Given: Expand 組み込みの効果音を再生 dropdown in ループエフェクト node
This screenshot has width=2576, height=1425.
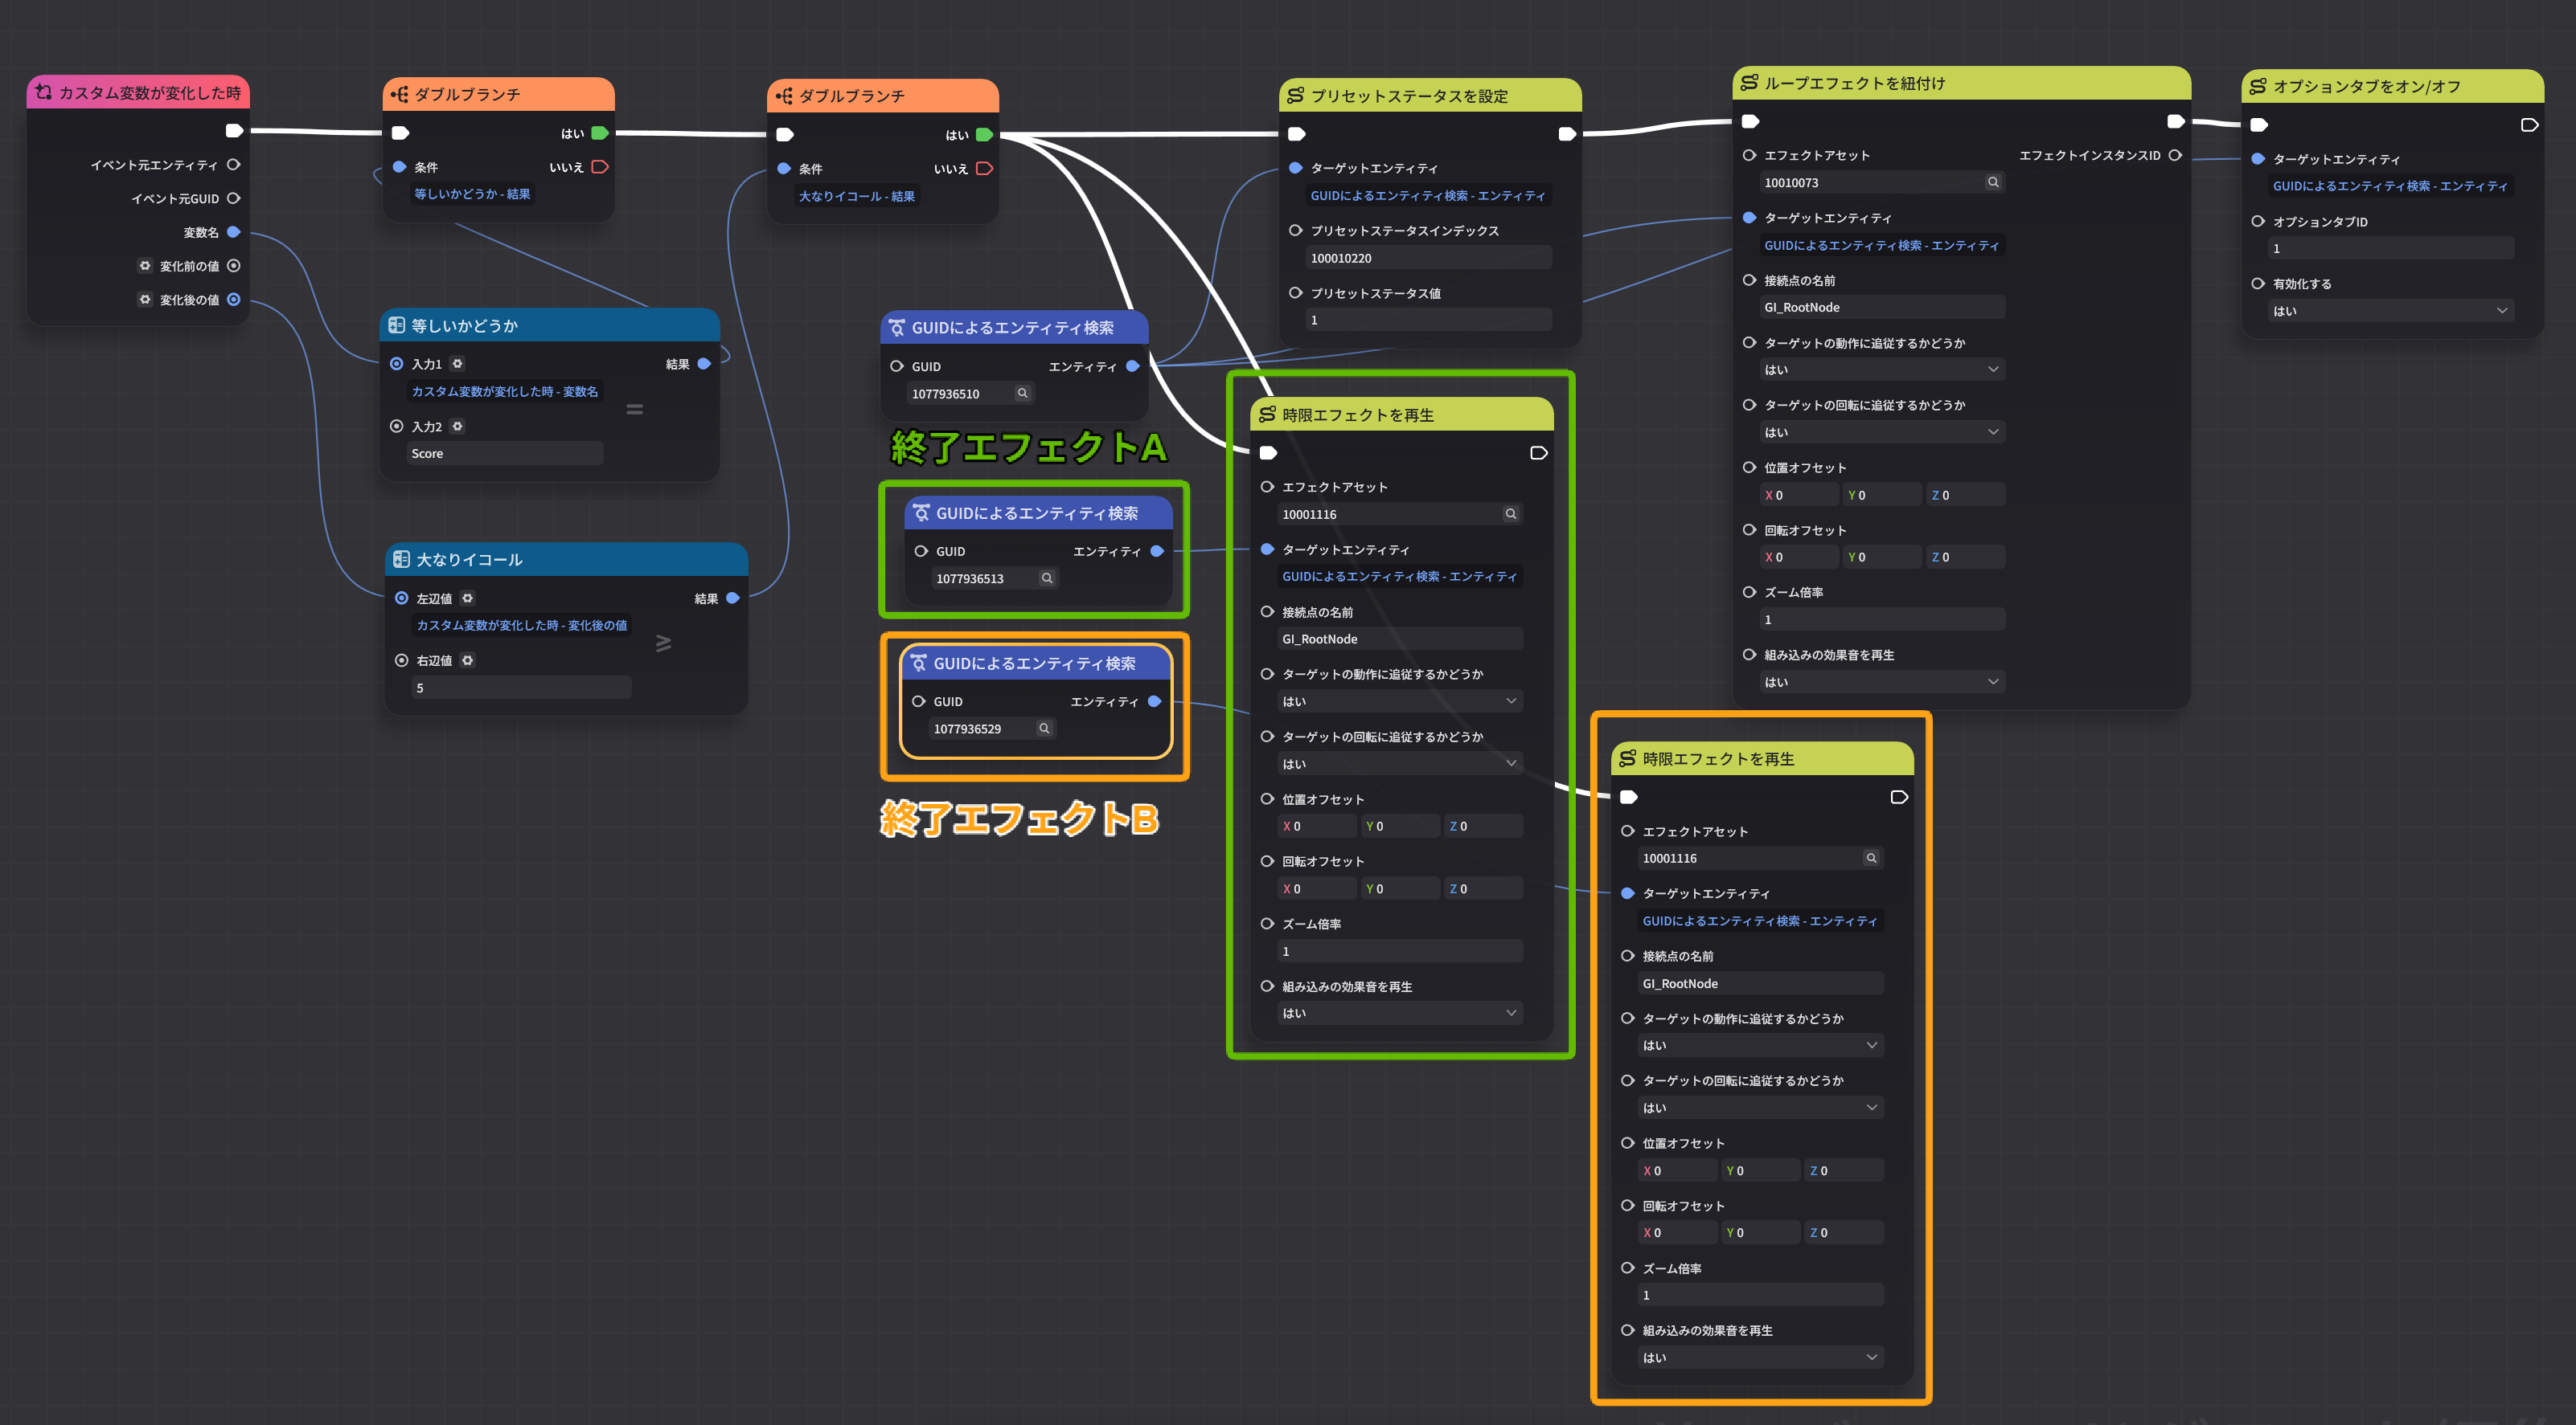Looking at the screenshot, I should coord(1880,683).
